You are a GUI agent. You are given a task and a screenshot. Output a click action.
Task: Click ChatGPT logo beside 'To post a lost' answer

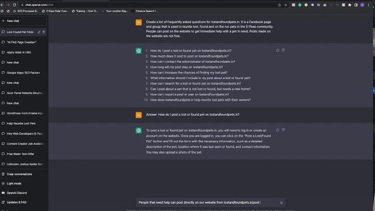[x=139, y=131]
